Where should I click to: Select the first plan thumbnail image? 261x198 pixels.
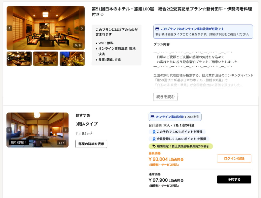click(19, 59)
